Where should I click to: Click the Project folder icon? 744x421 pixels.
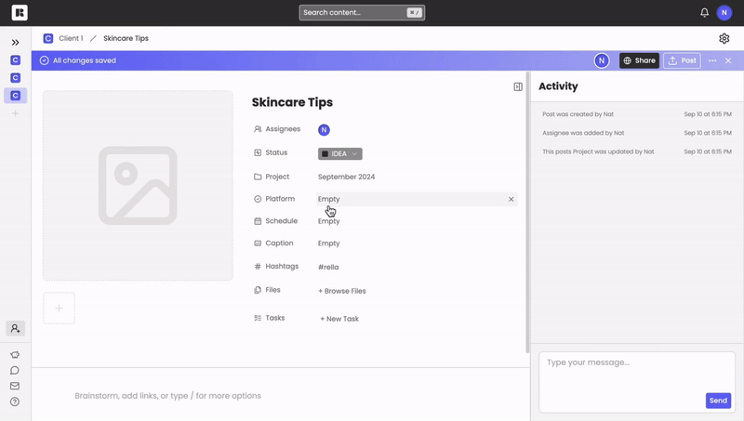(258, 177)
